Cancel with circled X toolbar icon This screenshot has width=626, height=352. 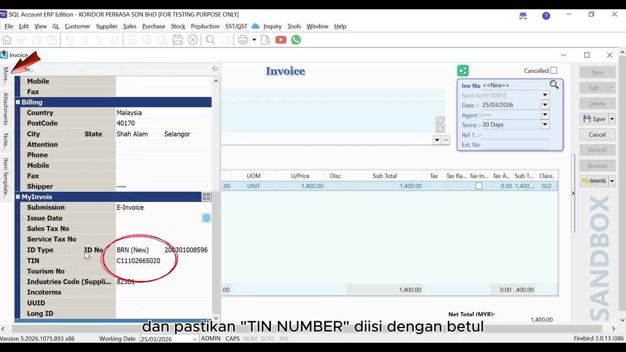click(193, 40)
